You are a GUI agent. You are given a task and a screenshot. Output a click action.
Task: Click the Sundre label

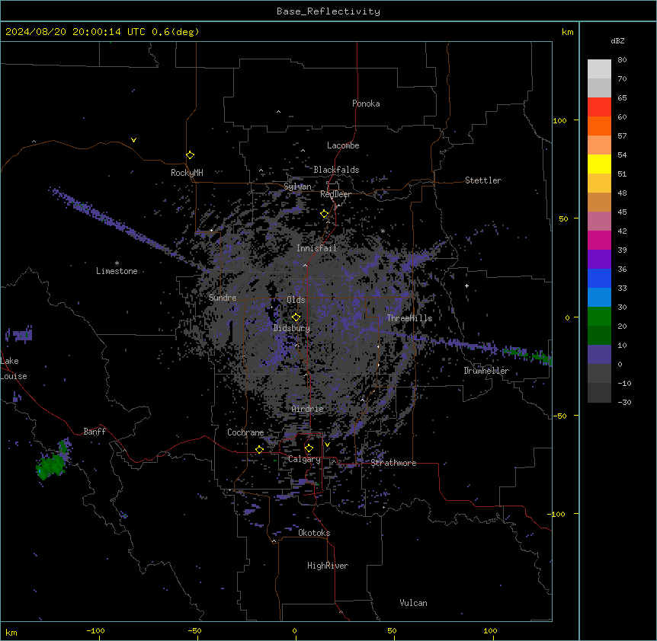[223, 298]
